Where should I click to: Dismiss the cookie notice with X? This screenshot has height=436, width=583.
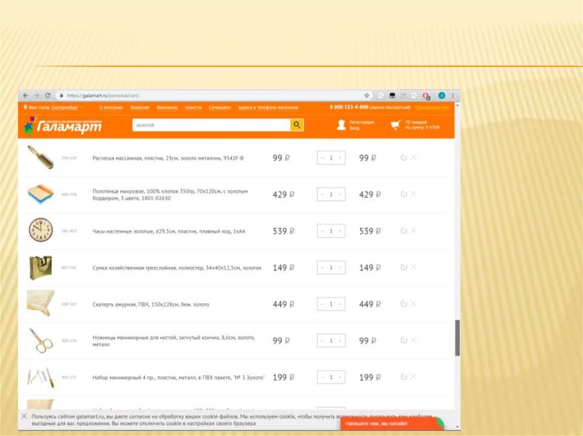(x=24, y=416)
